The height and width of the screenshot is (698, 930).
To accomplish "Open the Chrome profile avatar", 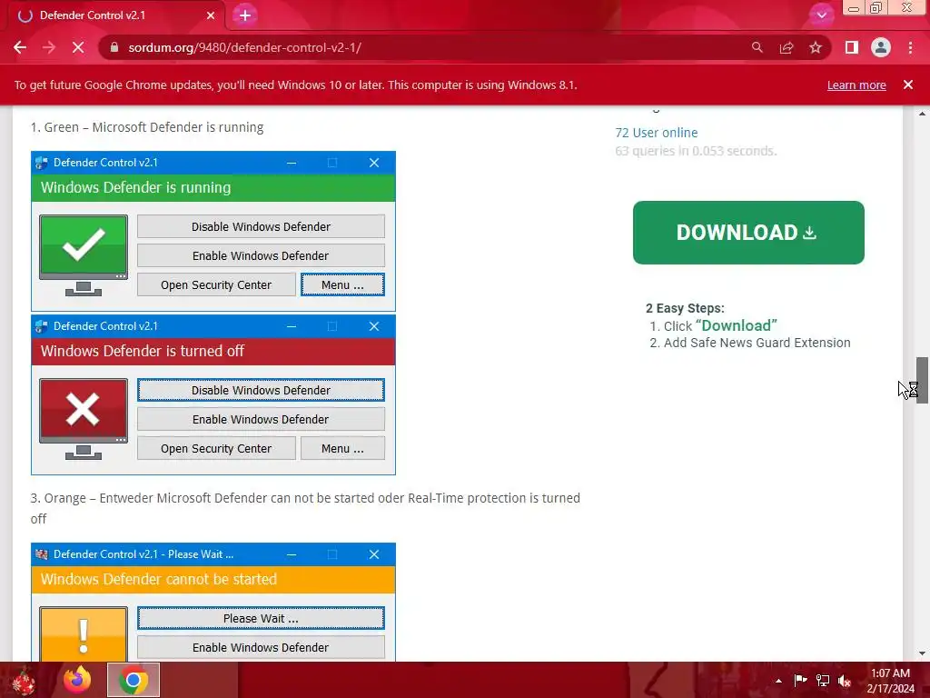I will click(x=881, y=47).
